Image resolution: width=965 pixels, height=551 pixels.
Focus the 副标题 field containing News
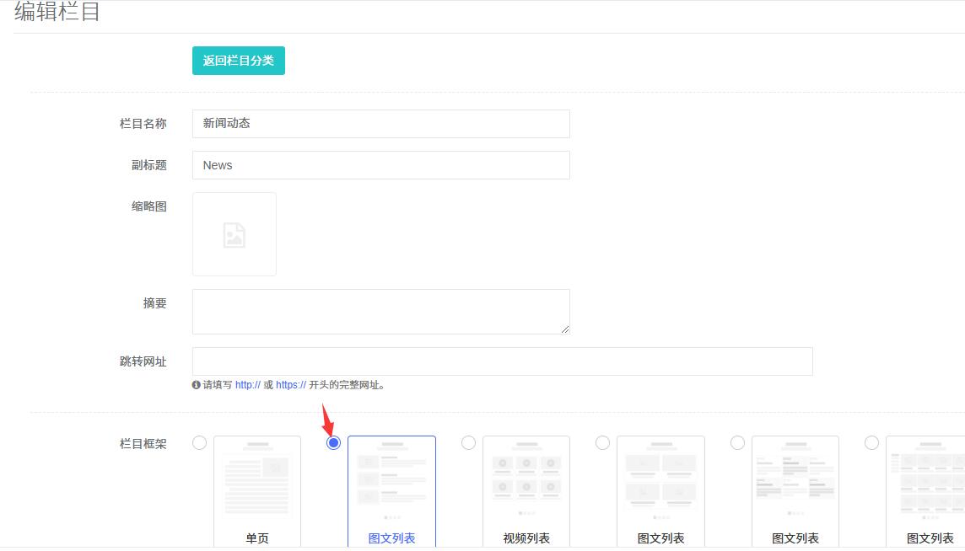tap(380, 165)
